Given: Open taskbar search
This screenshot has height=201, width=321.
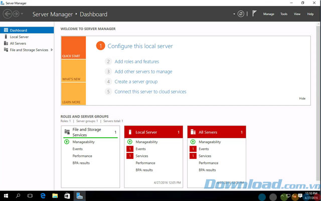Looking at the screenshot, I should click(x=19, y=196).
